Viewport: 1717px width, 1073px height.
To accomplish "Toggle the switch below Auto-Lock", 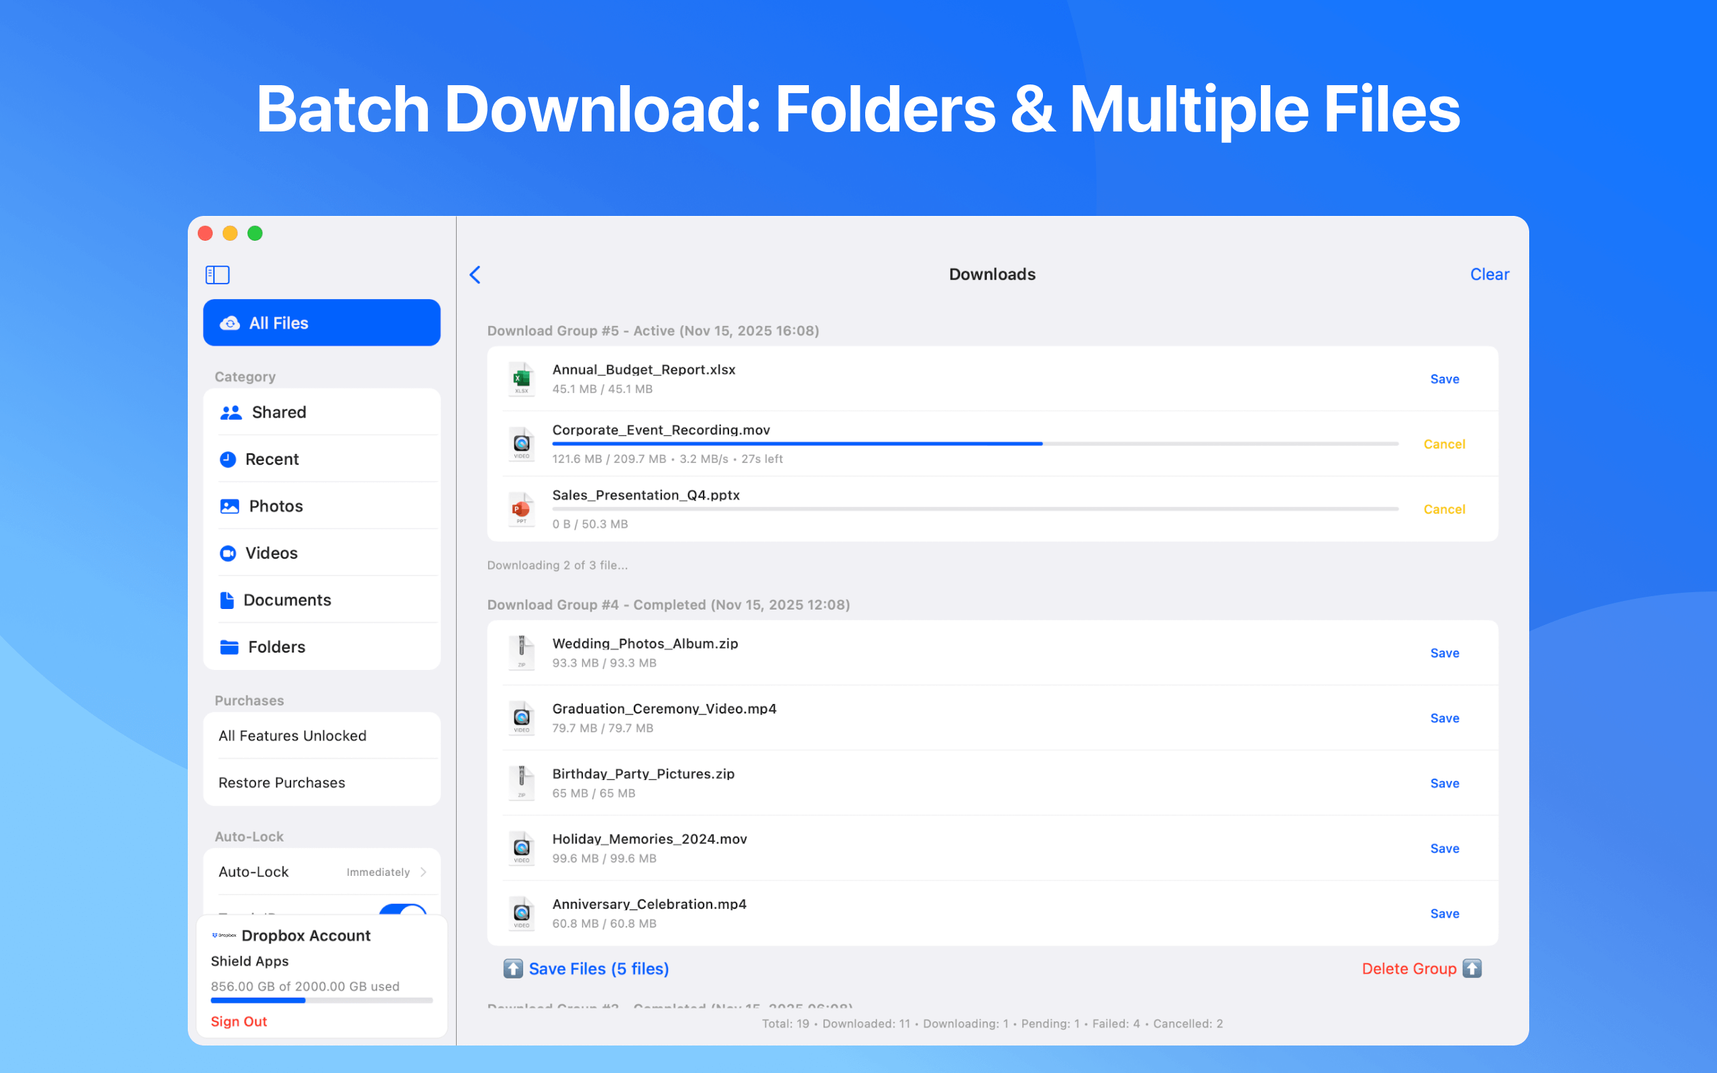I will (402, 910).
